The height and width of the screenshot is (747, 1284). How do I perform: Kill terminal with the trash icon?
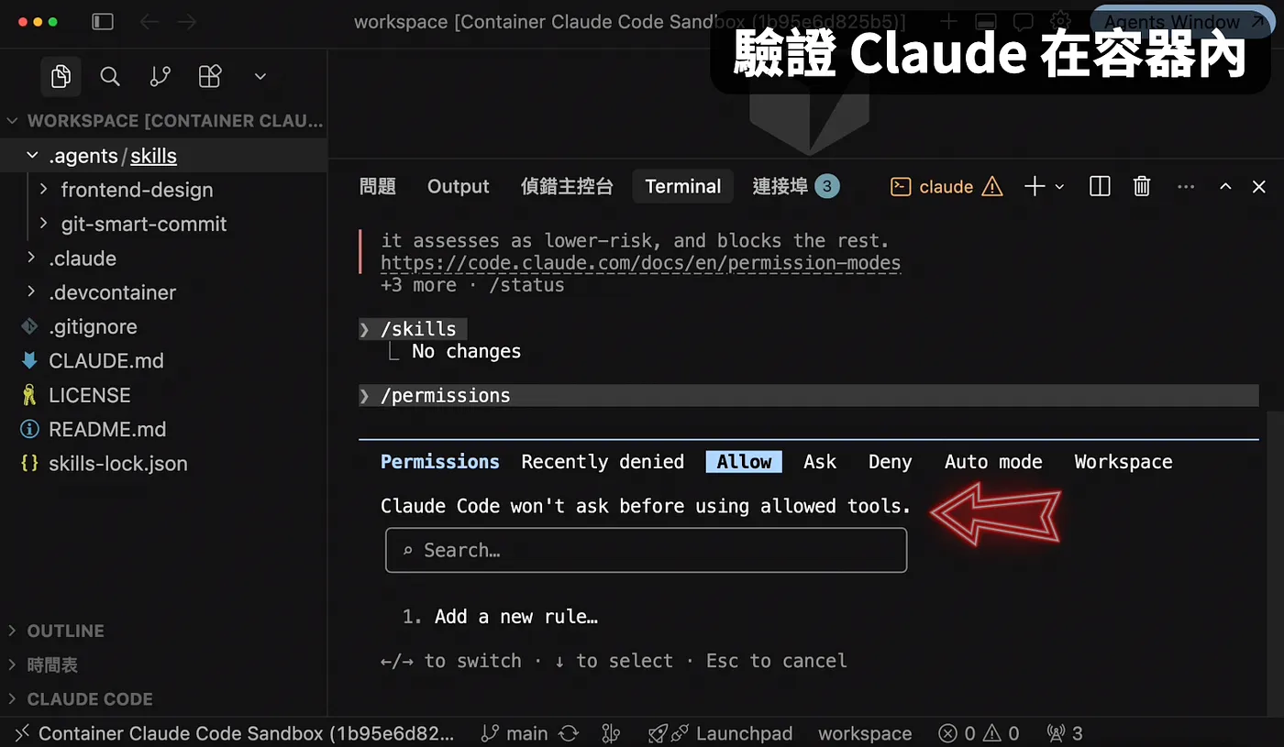coord(1142,187)
